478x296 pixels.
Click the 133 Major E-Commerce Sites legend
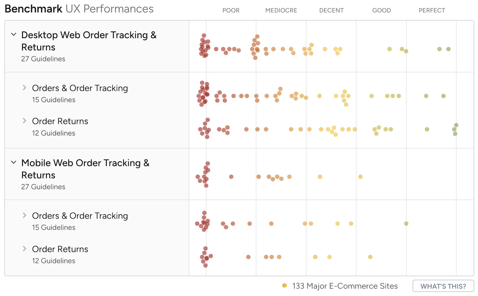point(344,286)
